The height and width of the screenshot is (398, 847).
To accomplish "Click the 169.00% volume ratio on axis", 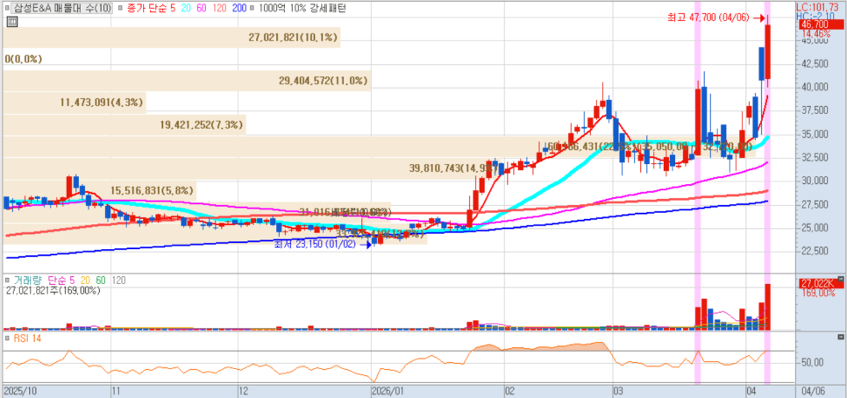I will 819,293.
